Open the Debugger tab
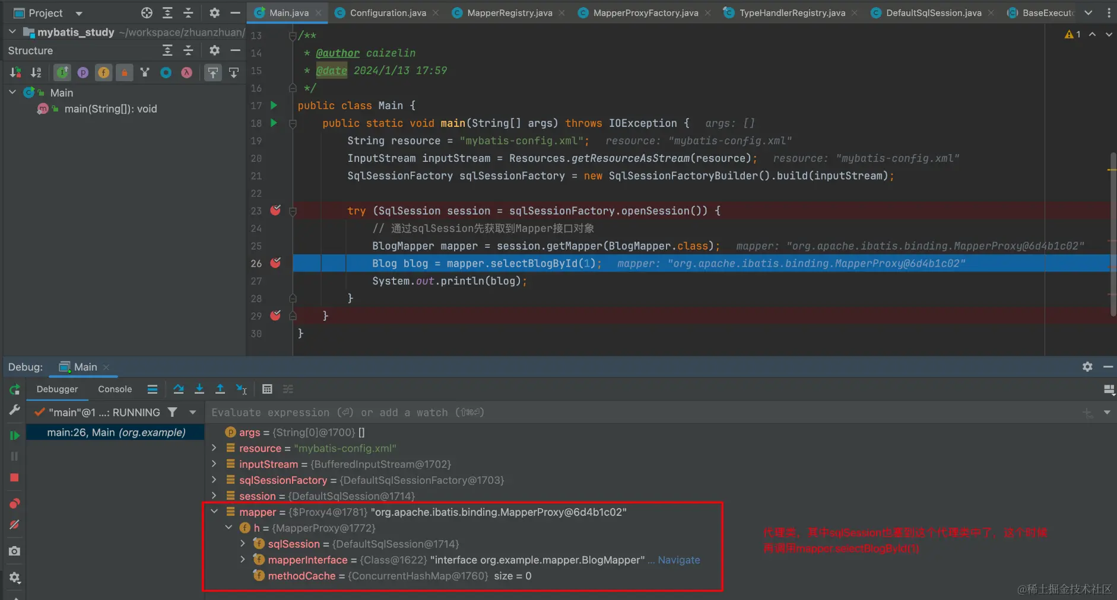The image size is (1117, 600). pyautogui.click(x=57, y=389)
